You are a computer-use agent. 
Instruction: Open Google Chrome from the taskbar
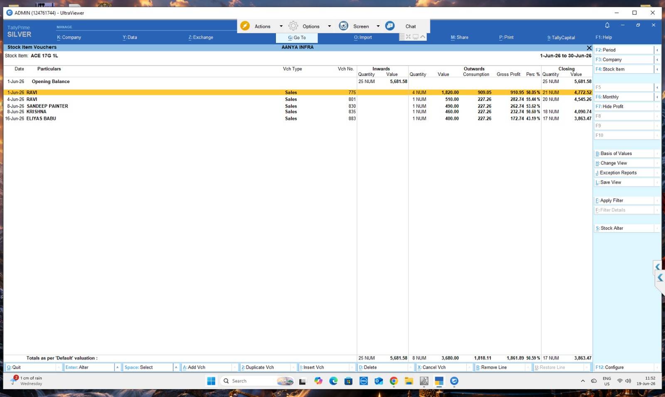[394, 381]
